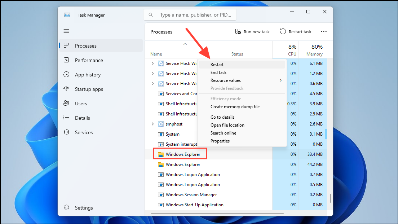The height and width of the screenshot is (224, 398).
Task: Expand the smphost process row
Action: click(152, 124)
